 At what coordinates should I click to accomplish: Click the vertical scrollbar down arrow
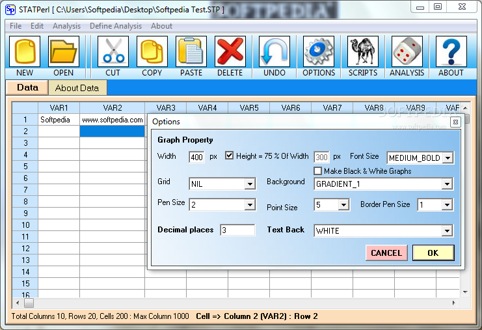pos(465,292)
